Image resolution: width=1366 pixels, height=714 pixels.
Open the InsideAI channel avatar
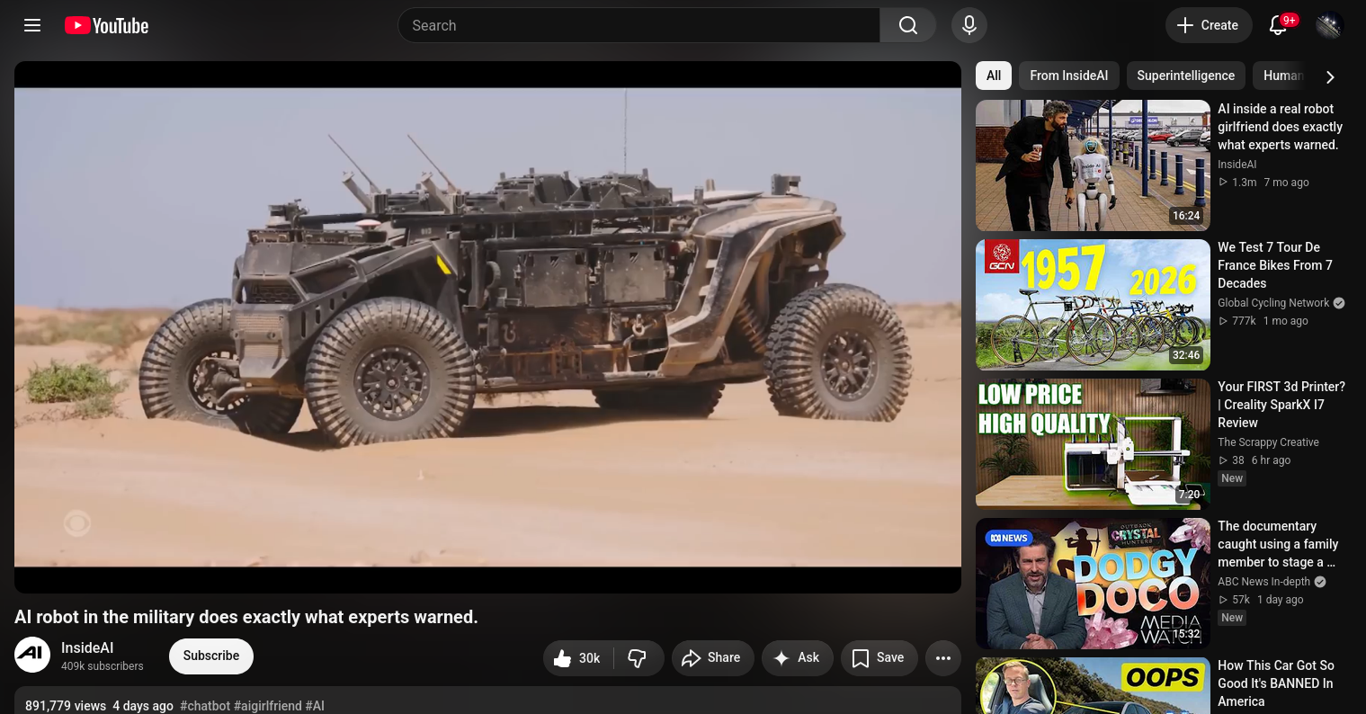(32, 655)
